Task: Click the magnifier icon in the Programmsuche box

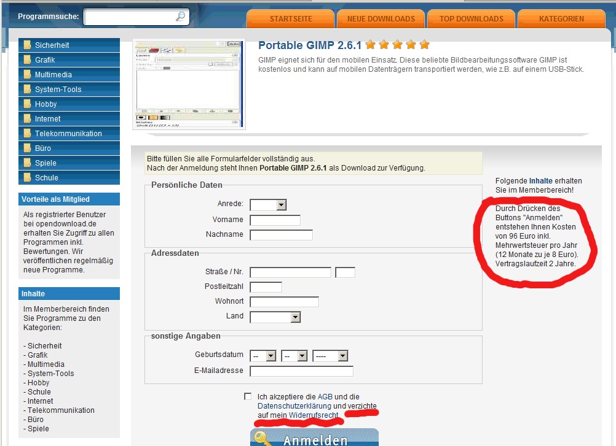Action: click(180, 17)
